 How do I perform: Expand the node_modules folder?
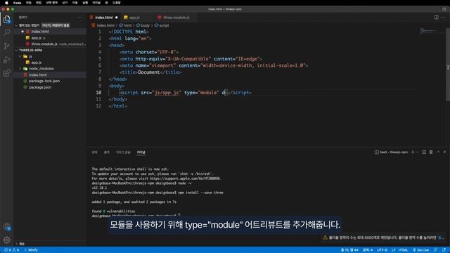[x=20, y=69]
